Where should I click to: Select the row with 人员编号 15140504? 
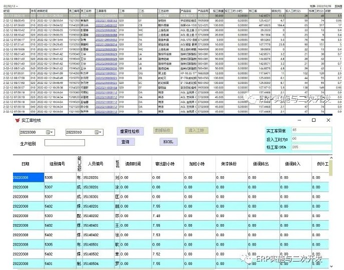coord(171,264)
